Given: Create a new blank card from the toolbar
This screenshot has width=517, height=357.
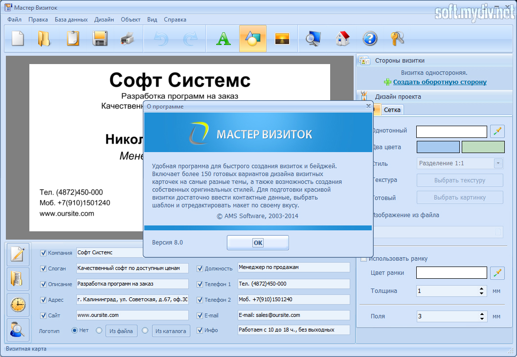Looking at the screenshot, I should point(18,39).
